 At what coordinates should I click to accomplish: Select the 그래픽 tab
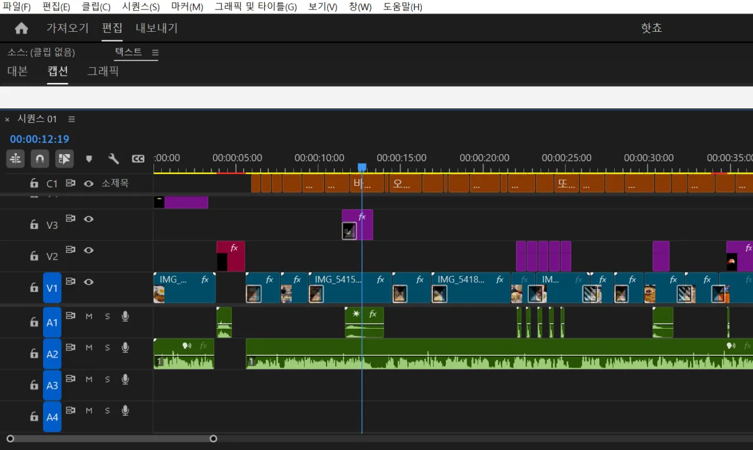pos(103,71)
